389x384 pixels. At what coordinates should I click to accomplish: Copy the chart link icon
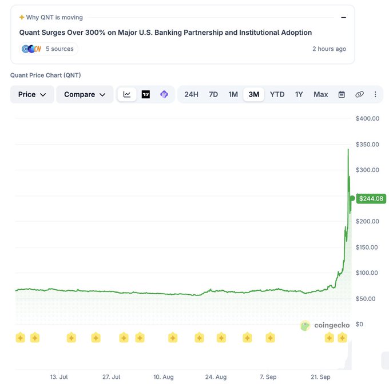[359, 94]
